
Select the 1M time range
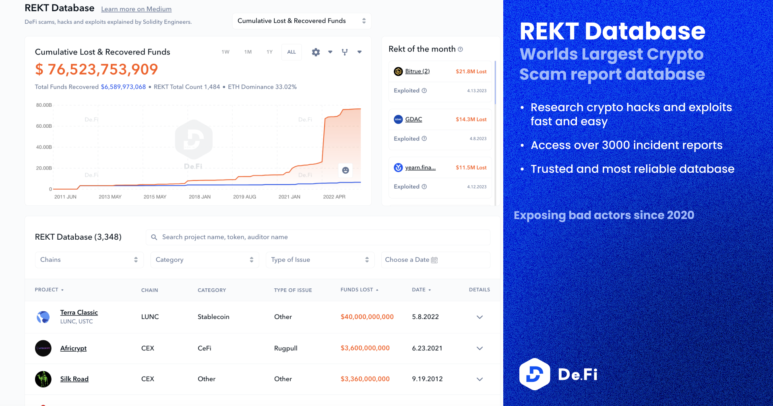coord(248,52)
